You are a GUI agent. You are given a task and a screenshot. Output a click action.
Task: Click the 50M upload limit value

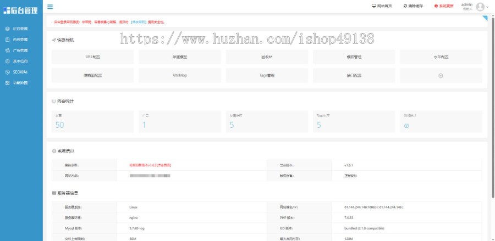pos(133,239)
